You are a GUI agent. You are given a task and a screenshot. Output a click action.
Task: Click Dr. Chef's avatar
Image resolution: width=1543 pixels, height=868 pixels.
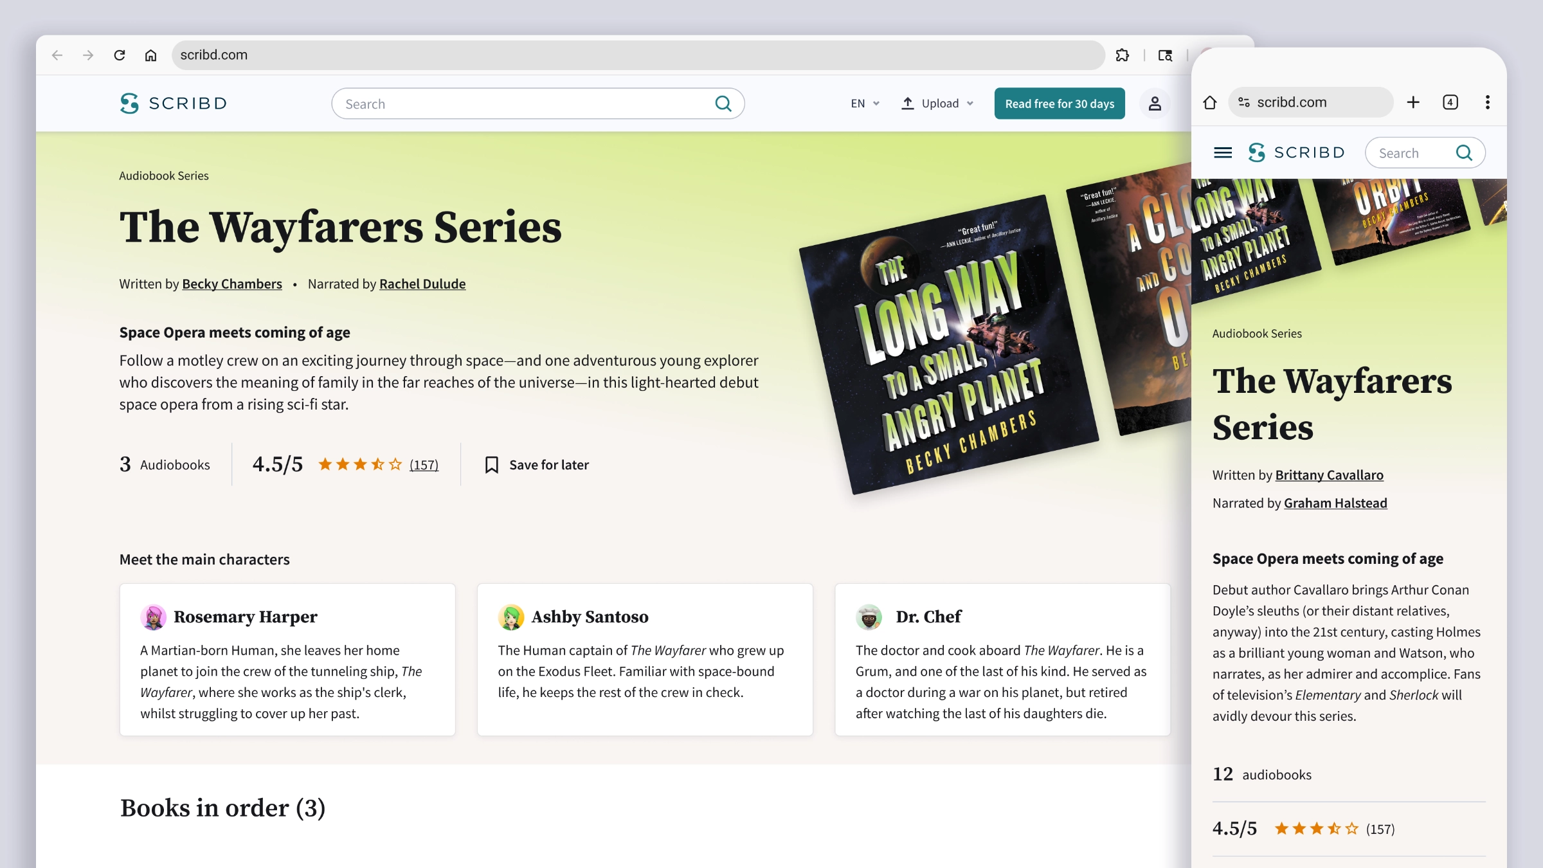point(869,617)
